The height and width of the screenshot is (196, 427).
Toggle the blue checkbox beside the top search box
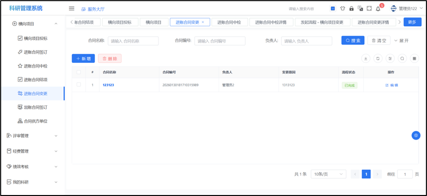[x=333, y=8]
